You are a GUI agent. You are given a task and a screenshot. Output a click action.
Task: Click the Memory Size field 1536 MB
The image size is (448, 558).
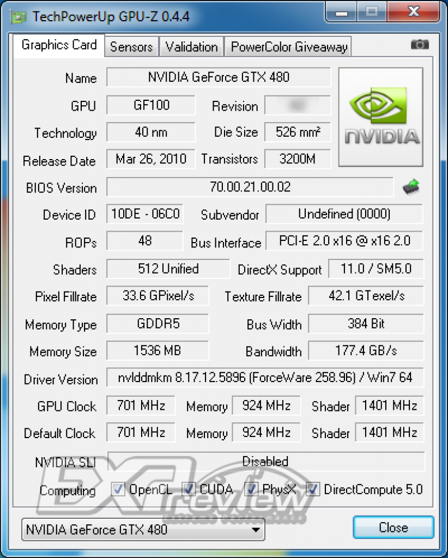[x=158, y=350]
